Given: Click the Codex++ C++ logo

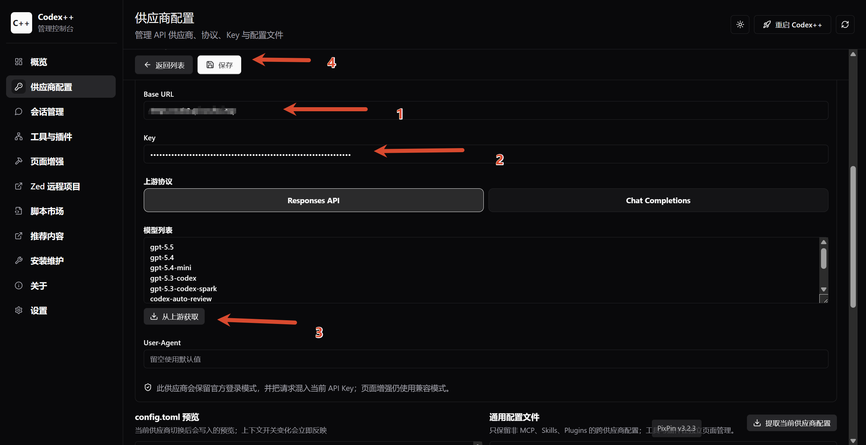Looking at the screenshot, I should coord(21,23).
